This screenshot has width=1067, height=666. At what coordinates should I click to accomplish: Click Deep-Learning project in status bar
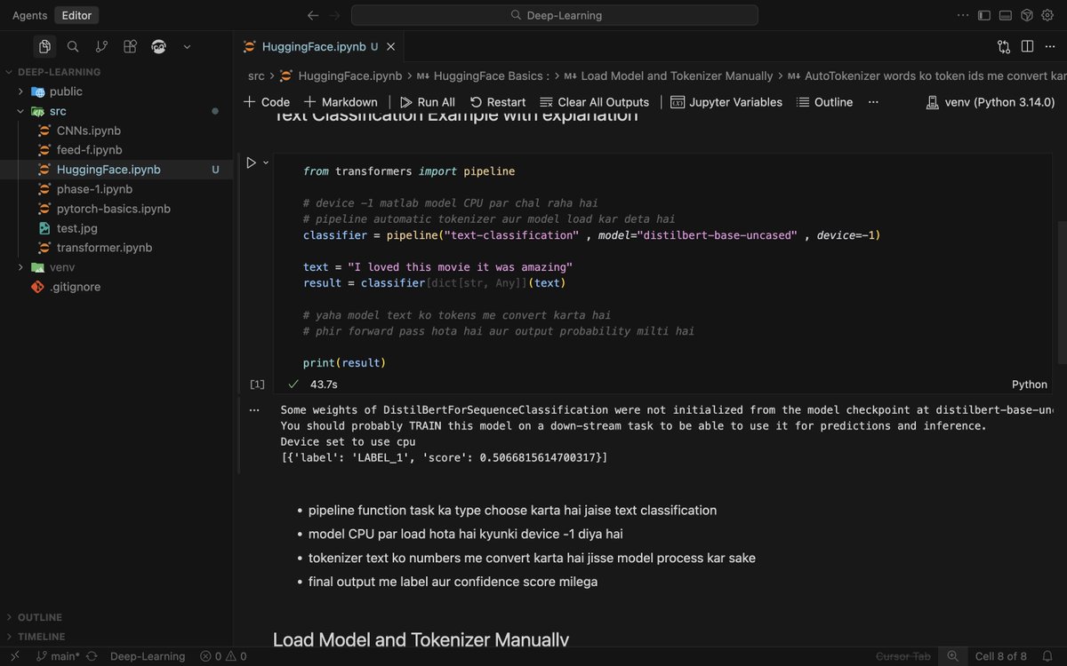click(x=148, y=656)
